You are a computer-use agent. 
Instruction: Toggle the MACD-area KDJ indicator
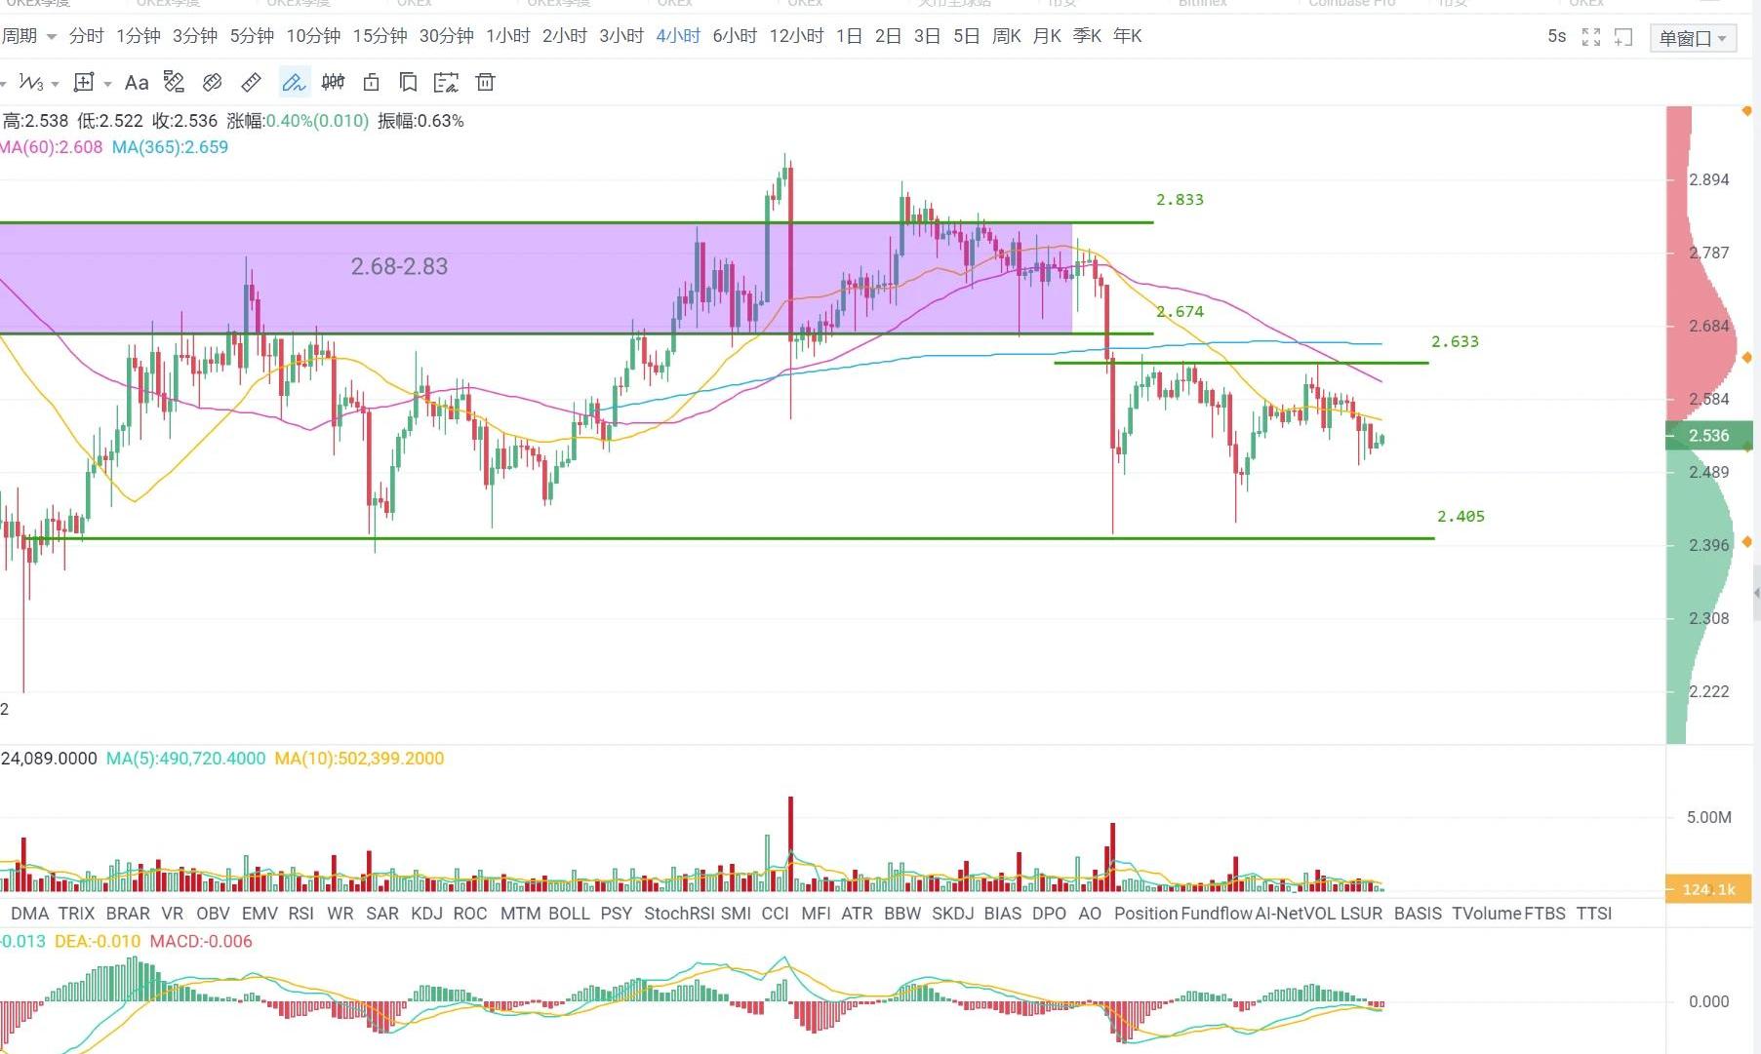pyautogui.click(x=426, y=914)
